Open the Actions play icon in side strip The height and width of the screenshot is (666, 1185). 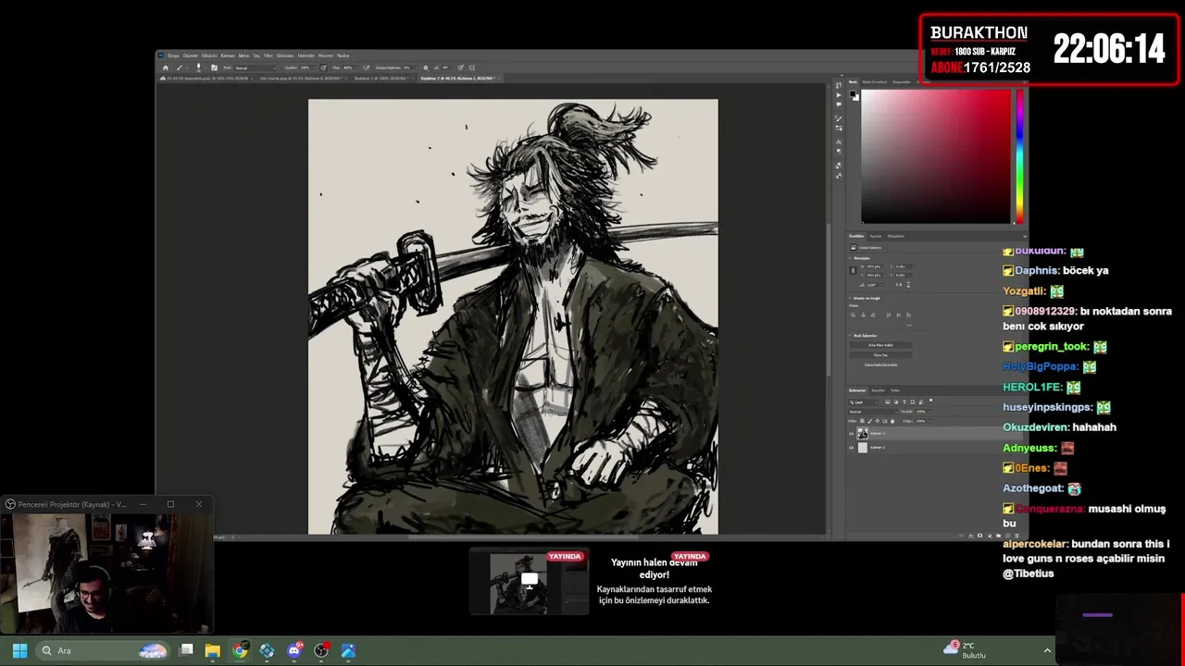[x=839, y=95]
